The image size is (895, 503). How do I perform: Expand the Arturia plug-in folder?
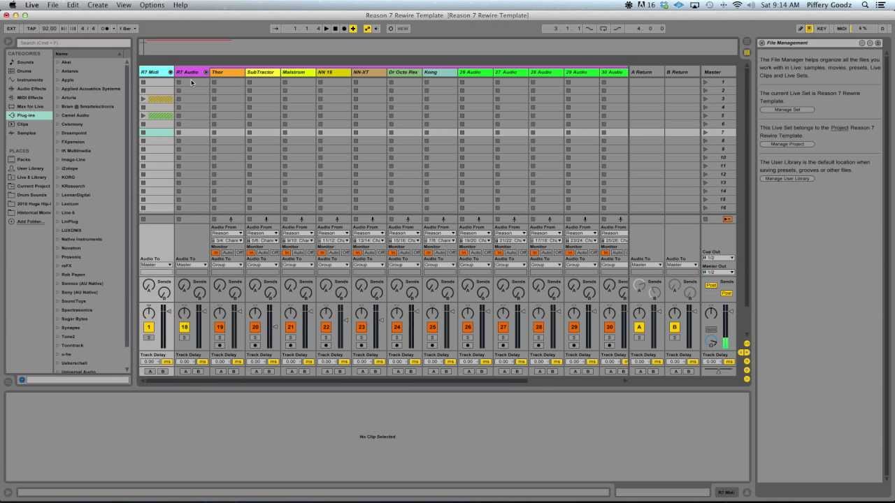pos(58,98)
